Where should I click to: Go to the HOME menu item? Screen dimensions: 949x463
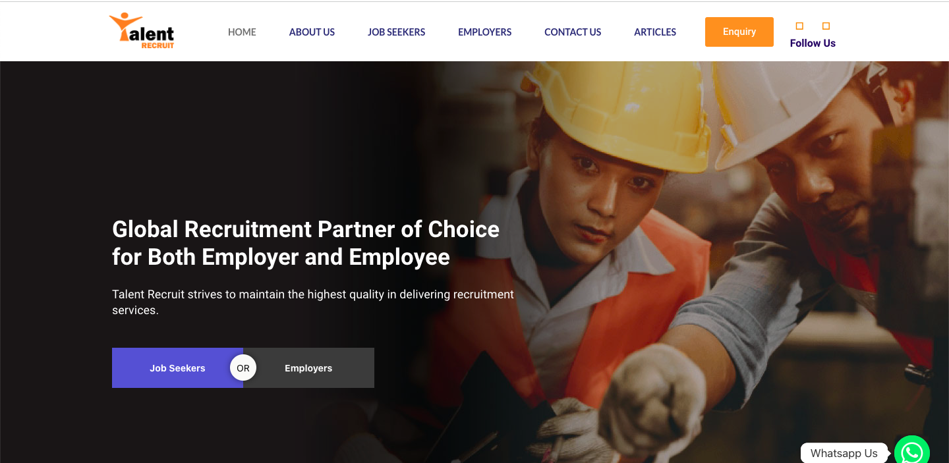(242, 32)
